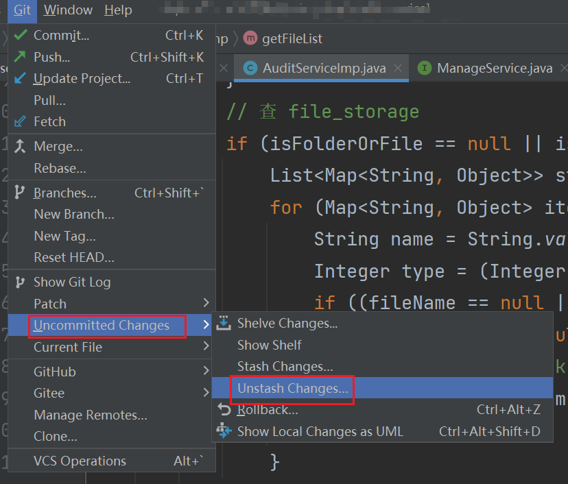Close the AuditServiceImp.java tab
This screenshot has height=484, width=568.
tap(399, 68)
